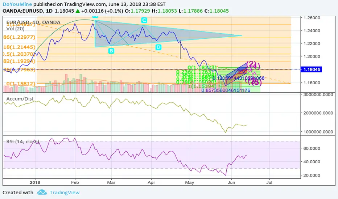Click the 20.0000 RSI axis value
Viewport: 338px width, 199px height.
point(312,175)
